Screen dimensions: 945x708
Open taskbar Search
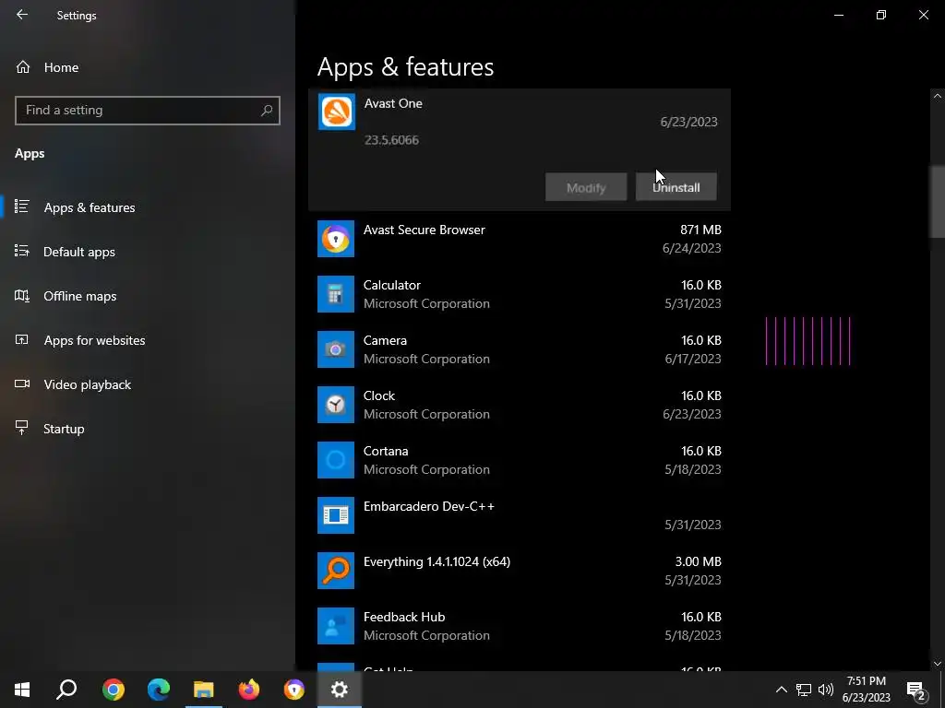[x=66, y=690]
